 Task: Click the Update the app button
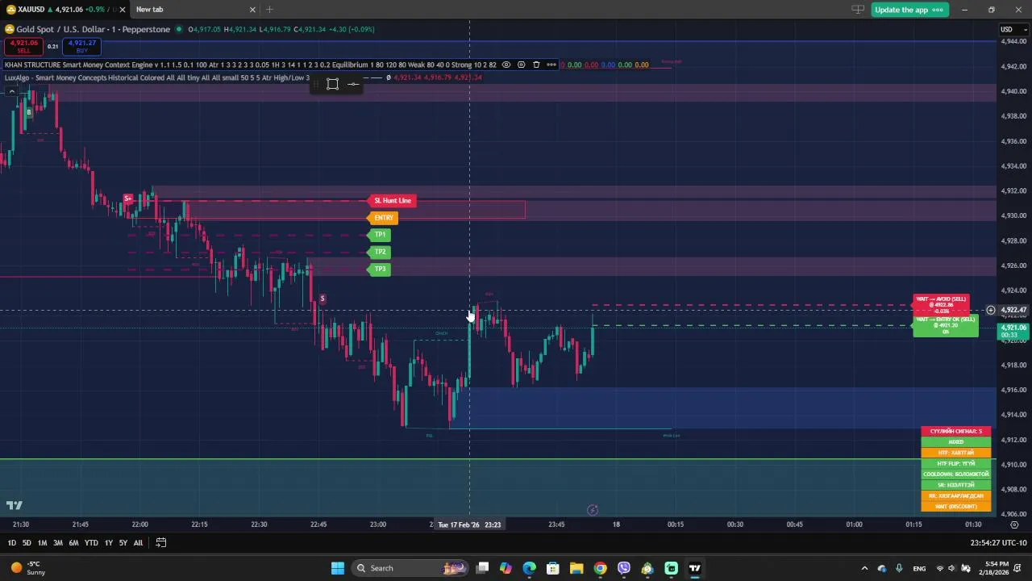pos(908,10)
